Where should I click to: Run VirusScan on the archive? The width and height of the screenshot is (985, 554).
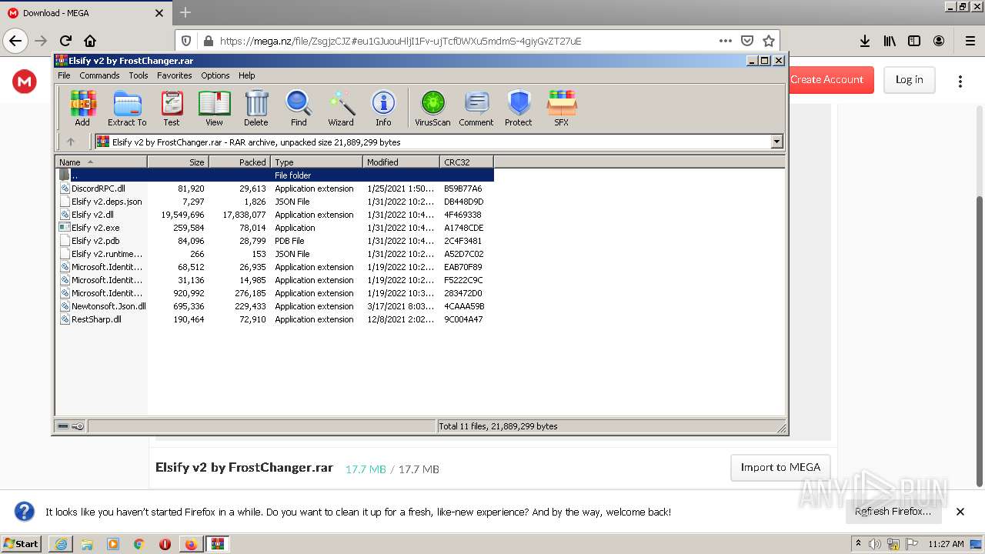coord(432,108)
